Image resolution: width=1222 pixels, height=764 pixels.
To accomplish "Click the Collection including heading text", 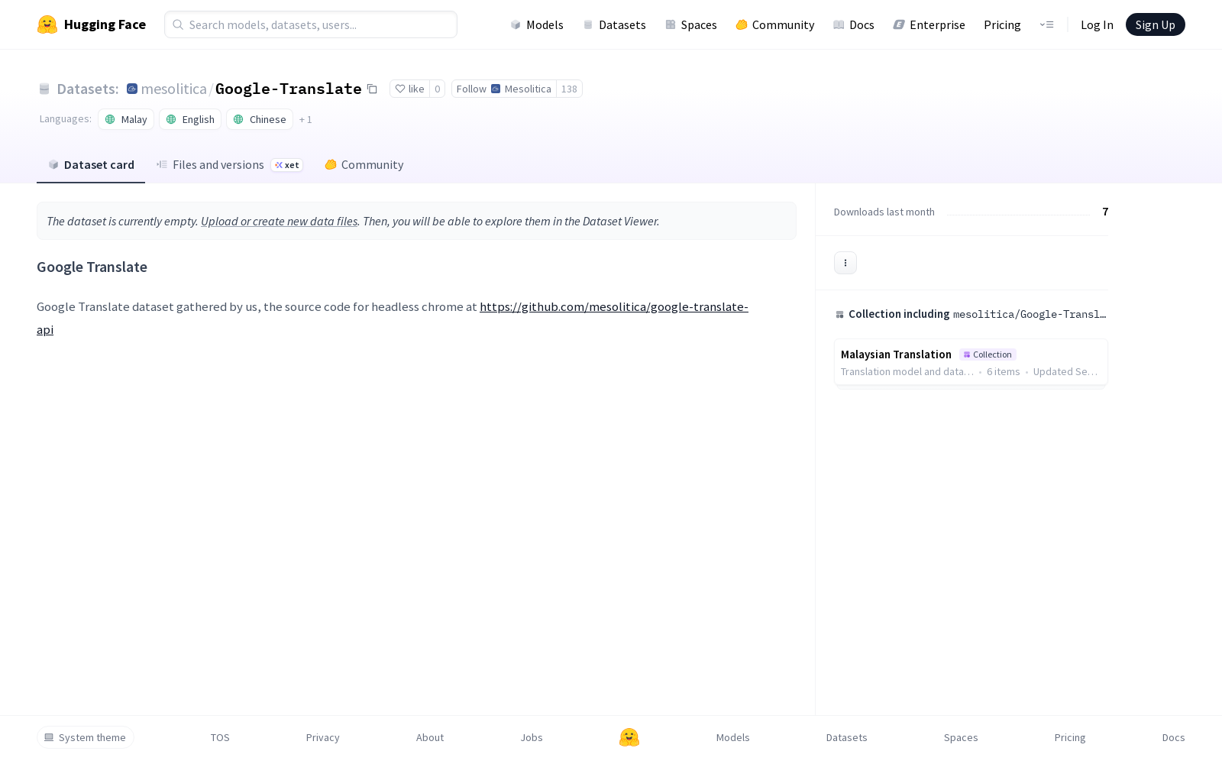I will click(x=899, y=314).
